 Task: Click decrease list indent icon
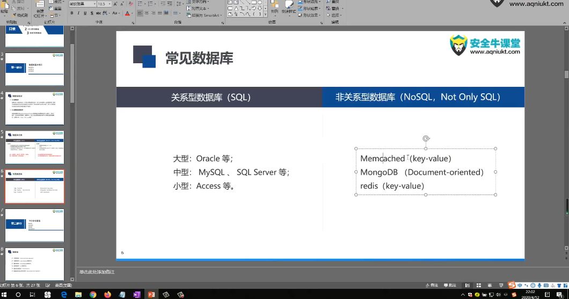[163, 4]
